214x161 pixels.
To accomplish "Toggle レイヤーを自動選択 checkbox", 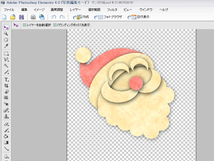I will pyautogui.click(x=25, y=25).
